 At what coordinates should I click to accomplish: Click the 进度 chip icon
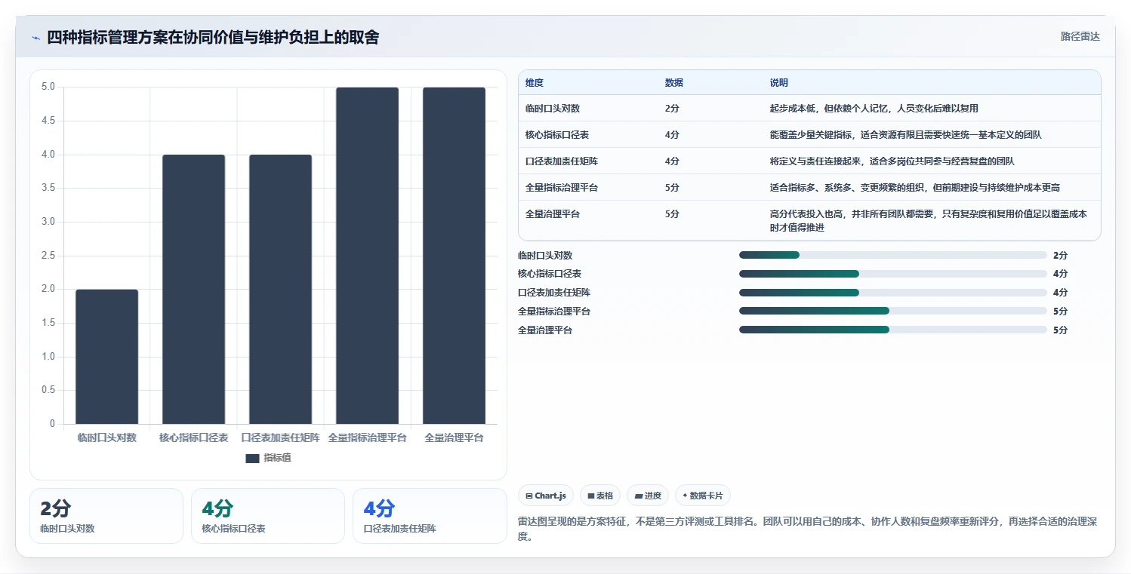point(639,496)
